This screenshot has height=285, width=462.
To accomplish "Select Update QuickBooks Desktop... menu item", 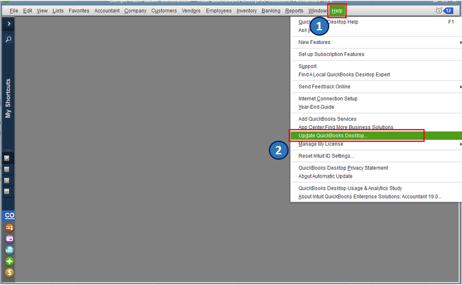I will [x=376, y=136].
